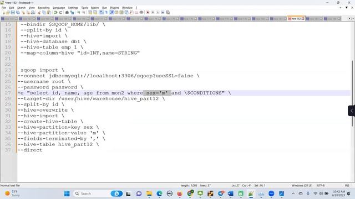The width and height of the screenshot is (355, 199).
Task: Open File Explorer from the taskbar
Action: click(x=149, y=193)
